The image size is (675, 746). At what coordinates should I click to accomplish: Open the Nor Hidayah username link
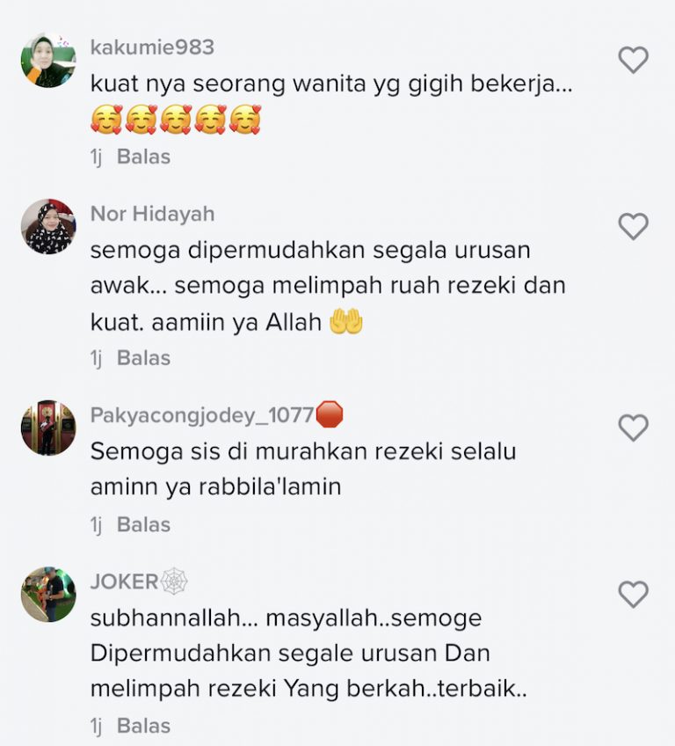(152, 214)
